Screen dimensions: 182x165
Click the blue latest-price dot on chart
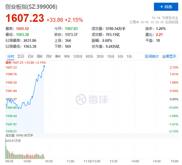coord(44,66)
